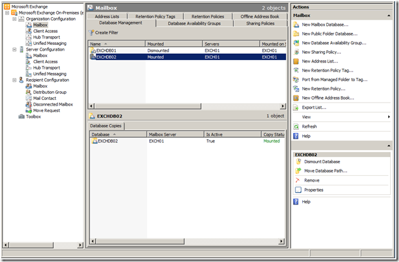Viewport: 399px width, 262px height.
Task: Collapse the Organization Configuration tree node
Action: (15, 19)
